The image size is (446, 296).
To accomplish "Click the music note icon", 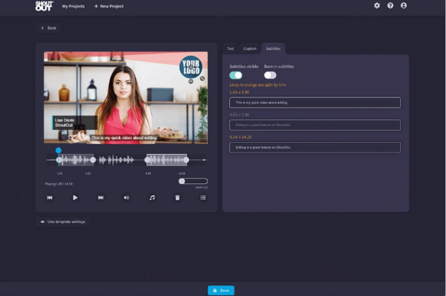I will point(152,198).
